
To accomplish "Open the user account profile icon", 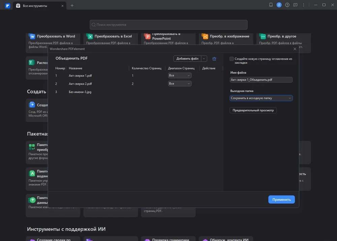I will (x=279, y=5).
